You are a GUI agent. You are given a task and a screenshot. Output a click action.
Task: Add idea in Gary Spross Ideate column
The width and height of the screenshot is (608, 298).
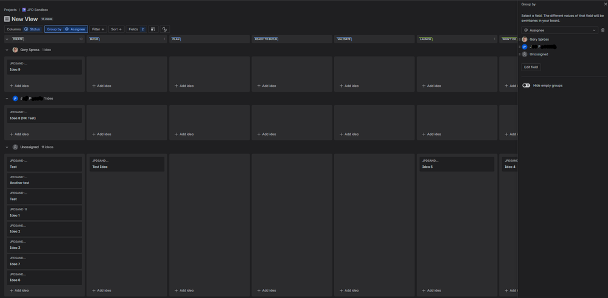[19, 86]
